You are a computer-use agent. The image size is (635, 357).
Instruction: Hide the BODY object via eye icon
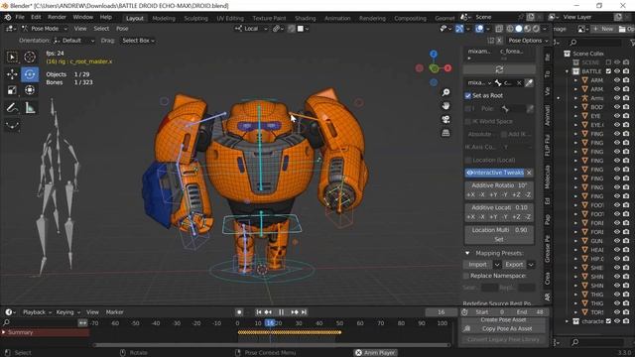617,107
